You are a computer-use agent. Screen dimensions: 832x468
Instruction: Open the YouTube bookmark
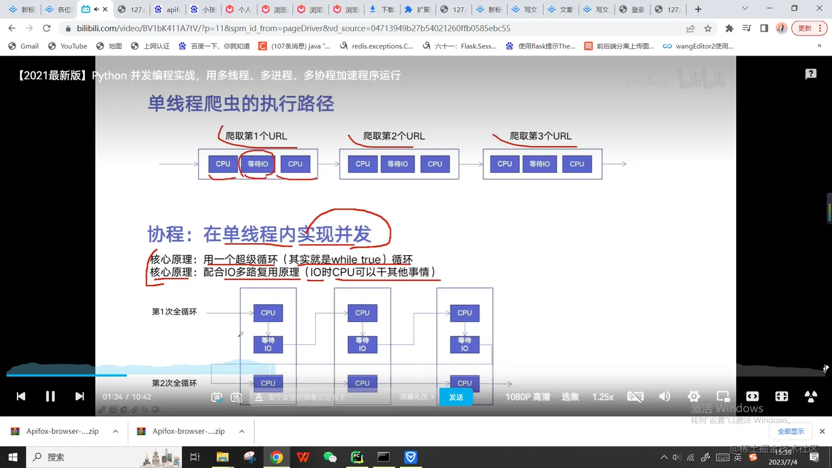[68, 46]
